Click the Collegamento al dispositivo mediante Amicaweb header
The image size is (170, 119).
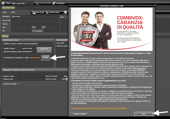pyautogui.click(x=35, y=70)
